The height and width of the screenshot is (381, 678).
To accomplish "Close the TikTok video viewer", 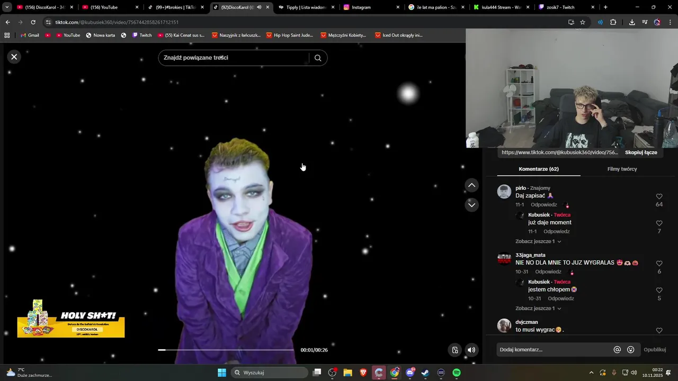I will (x=14, y=57).
